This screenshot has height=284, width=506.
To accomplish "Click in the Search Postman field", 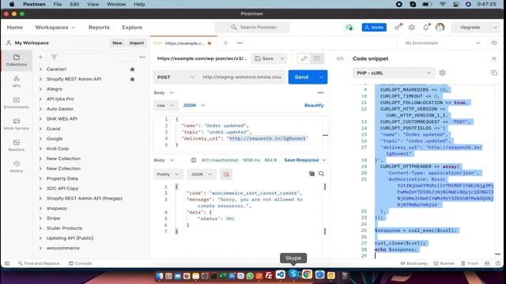I will tap(252, 28).
